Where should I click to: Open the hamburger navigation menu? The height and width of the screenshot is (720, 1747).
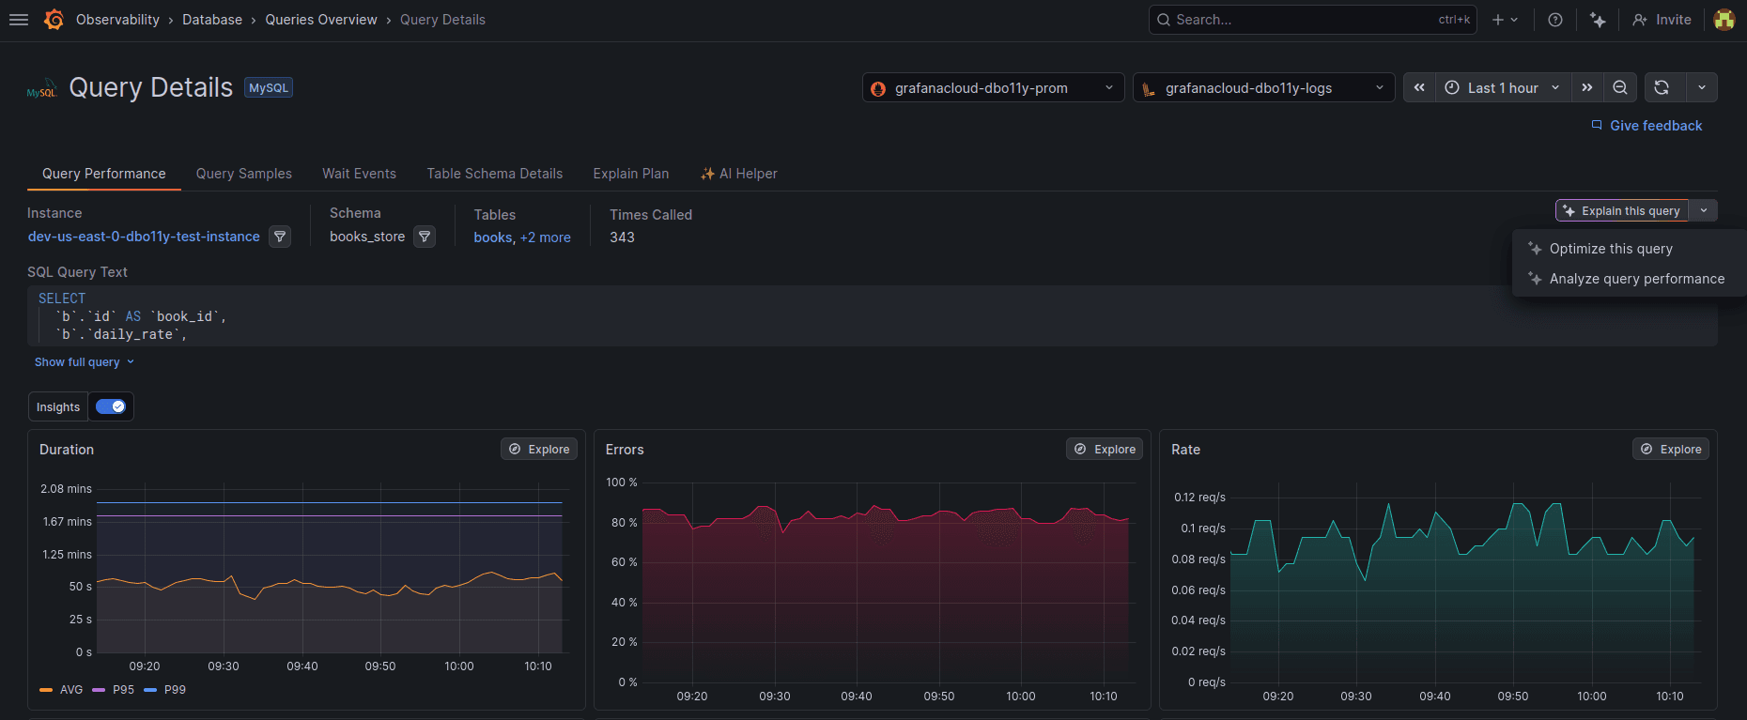19,20
